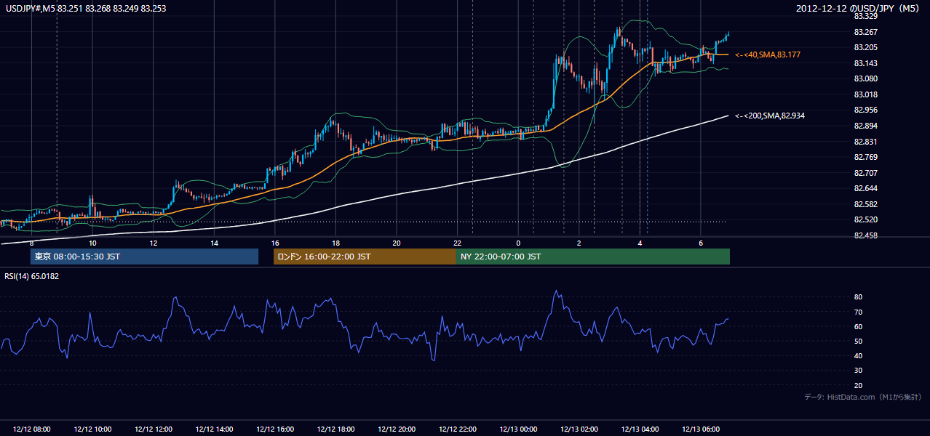Viewport: 930px width, 436px height.
Task: Click price axis label 83.143
Action: (865, 63)
